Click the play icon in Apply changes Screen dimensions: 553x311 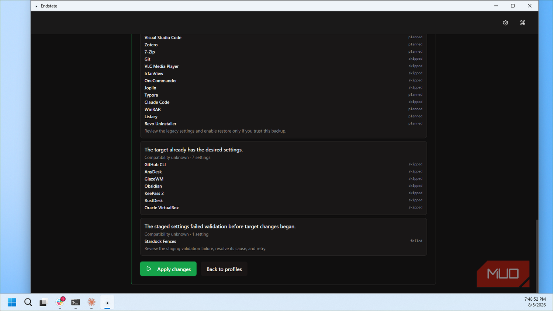coord(149,269)
